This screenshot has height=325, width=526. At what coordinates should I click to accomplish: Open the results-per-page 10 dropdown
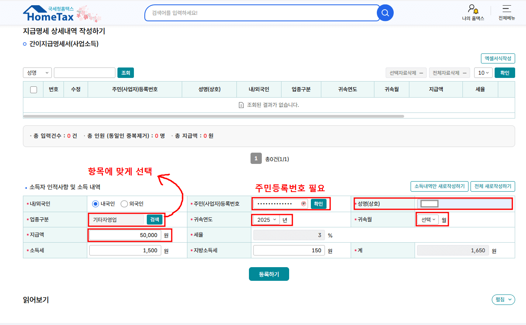pyautogui.click(x=484, y=73)
